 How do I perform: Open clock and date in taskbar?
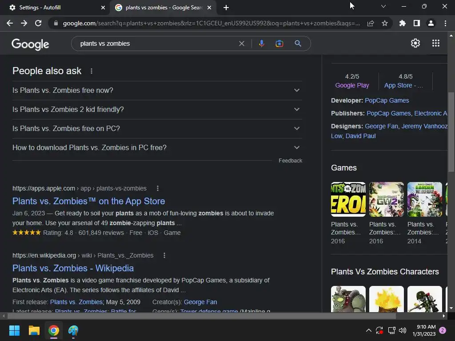pos(424,330)
